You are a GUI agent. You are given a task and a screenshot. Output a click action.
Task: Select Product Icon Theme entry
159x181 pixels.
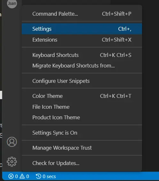[82, 117]
